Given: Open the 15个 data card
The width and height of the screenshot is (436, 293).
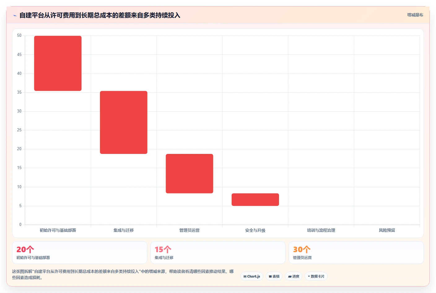Looking at the screenshot, I should pyautogui.click(x=218, y=253).
